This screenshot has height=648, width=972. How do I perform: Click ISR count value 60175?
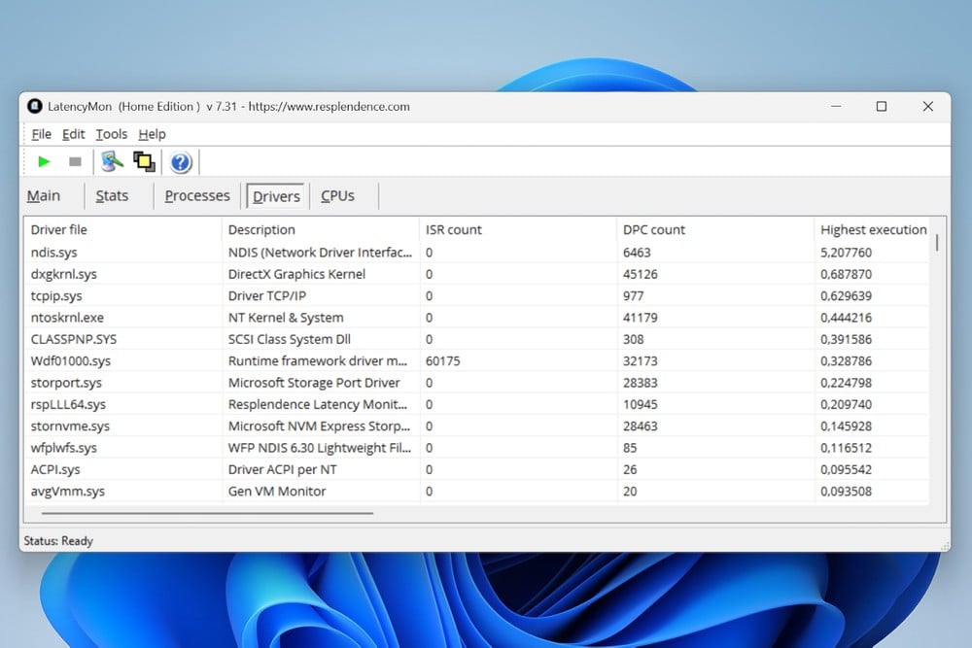click(442, 361)
